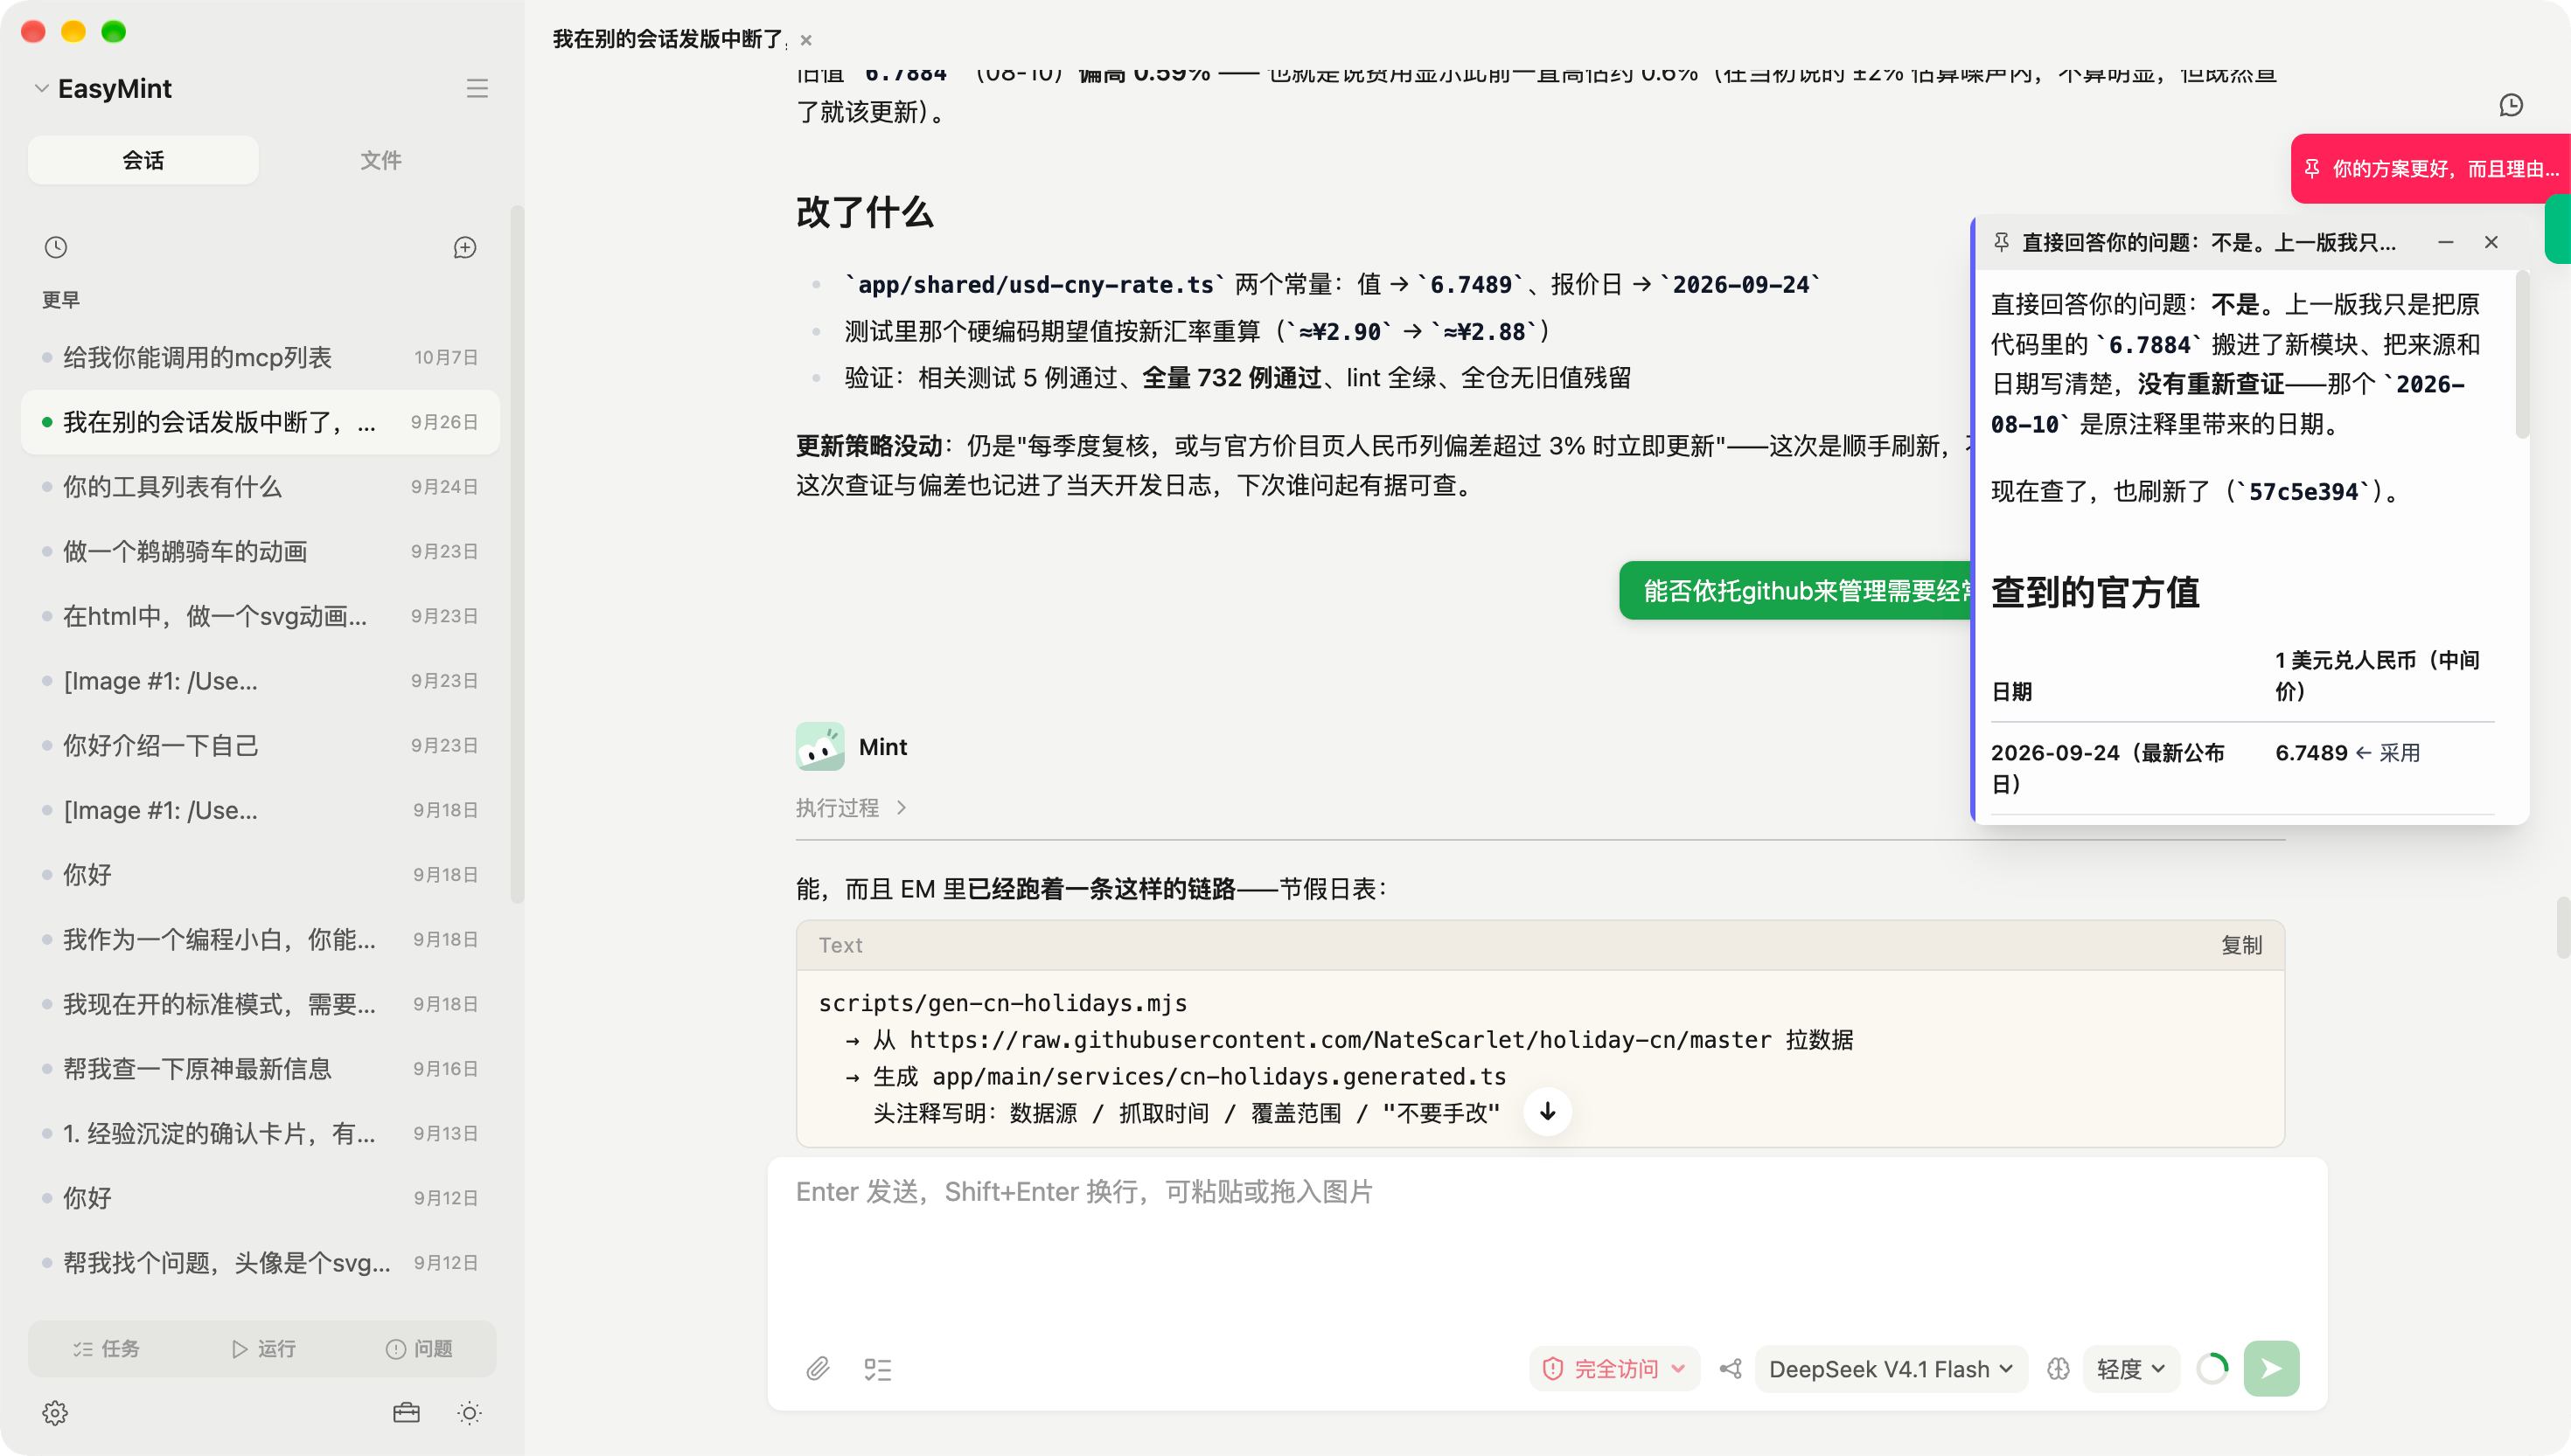Open the red pinned note '你的方案更好'
The height and width of the screenshot is (1456, 2571).
pyautogui.click(x=2431, y=168)
